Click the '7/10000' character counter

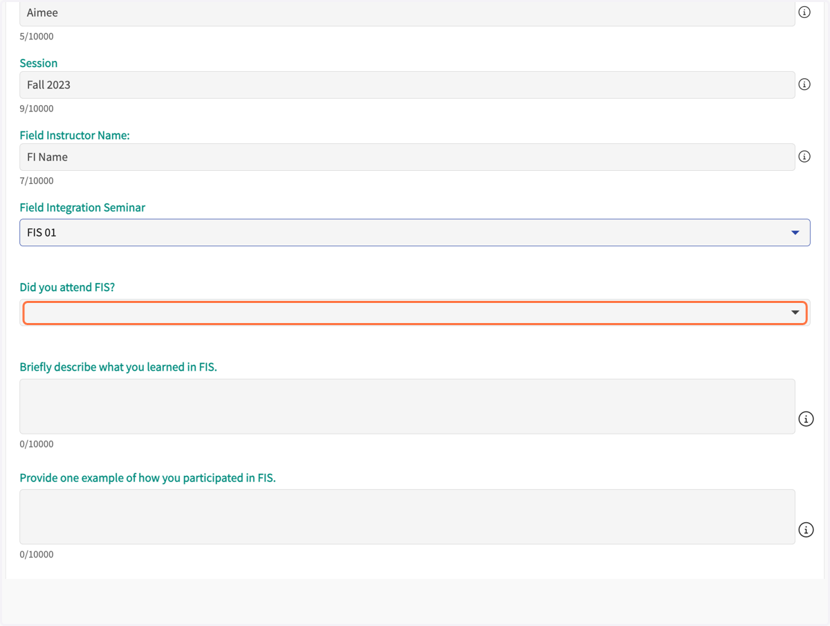37,181
